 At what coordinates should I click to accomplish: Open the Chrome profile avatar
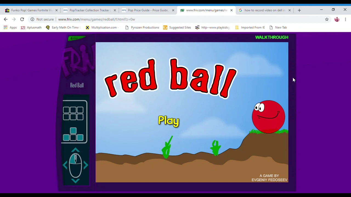click(337, 19)
